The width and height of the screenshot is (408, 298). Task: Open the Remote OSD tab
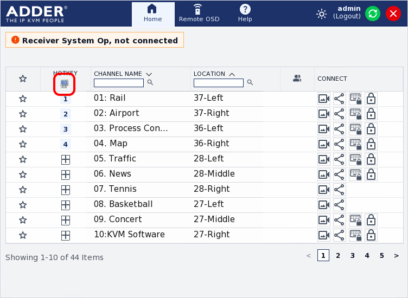coord(199,14)
